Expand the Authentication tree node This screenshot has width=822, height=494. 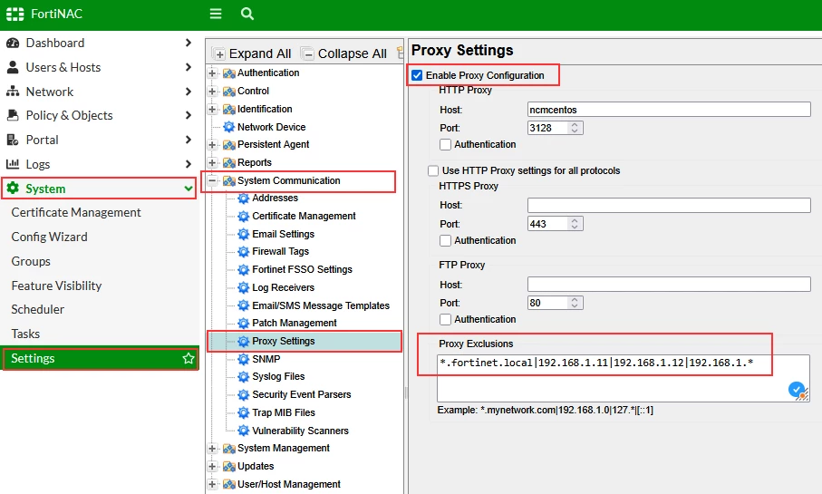pos(212,73)
